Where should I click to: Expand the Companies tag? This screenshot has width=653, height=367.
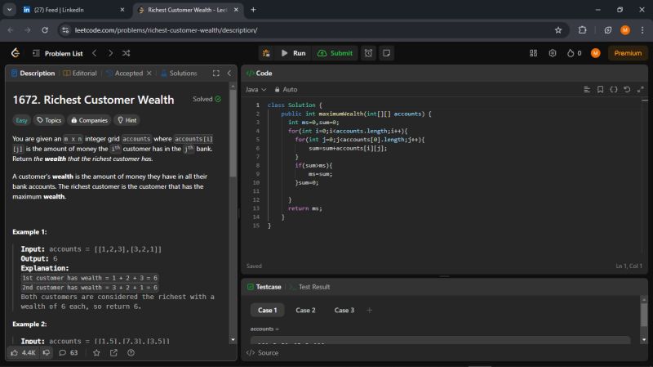[x=90, y=120]
